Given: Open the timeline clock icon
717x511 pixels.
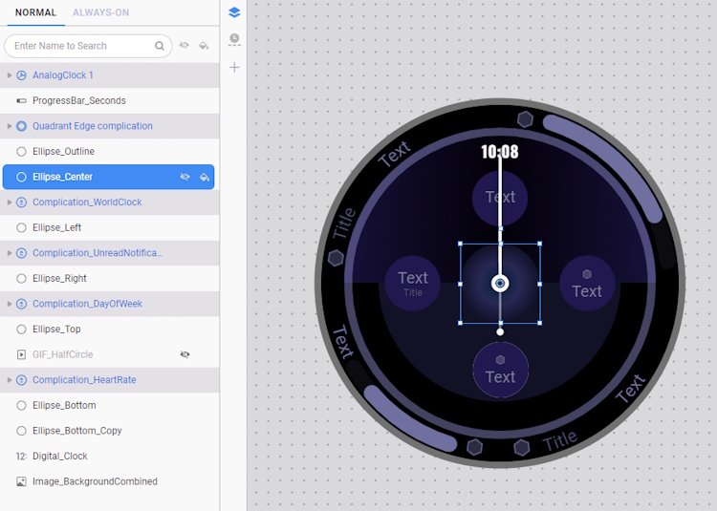Looking at the screenshot, I should pos(234,40).
